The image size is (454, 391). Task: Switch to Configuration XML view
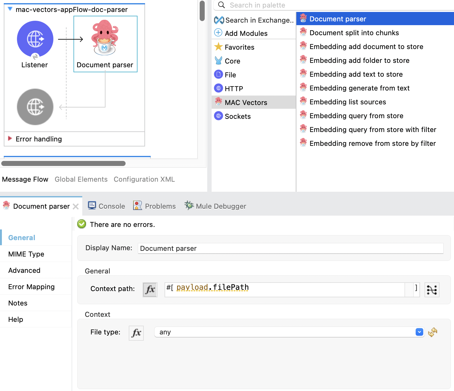click(144, 179)
